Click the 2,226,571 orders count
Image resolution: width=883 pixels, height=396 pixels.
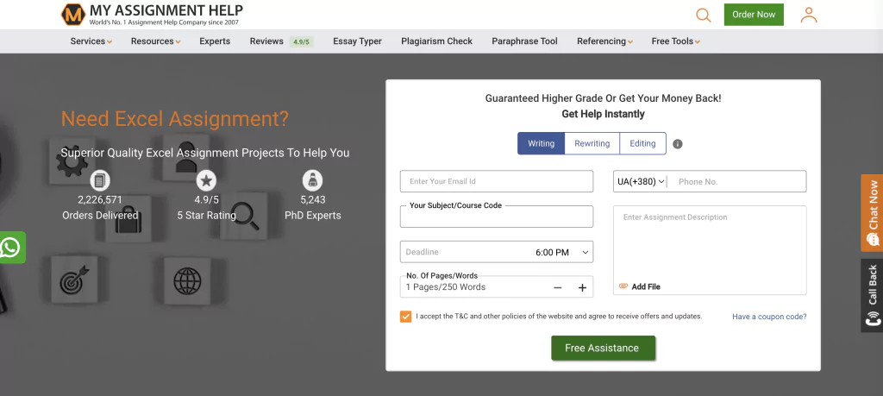click(x=100, y=200)
